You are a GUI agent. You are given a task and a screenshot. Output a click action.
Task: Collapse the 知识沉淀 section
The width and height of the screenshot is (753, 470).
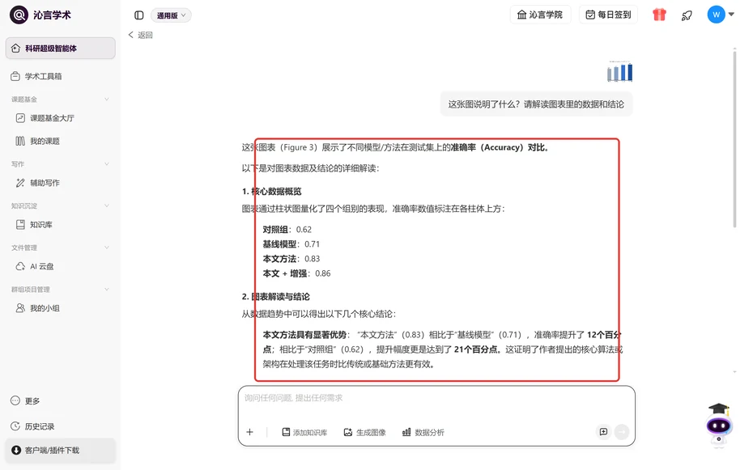107,205
